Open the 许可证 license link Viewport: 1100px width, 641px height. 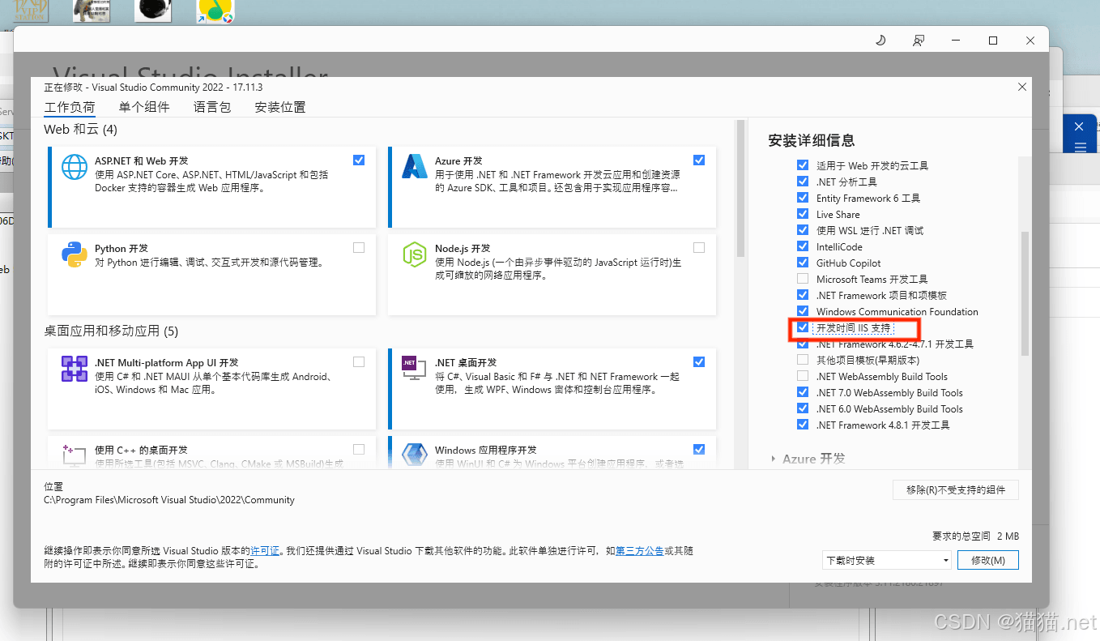click(265, 551)
